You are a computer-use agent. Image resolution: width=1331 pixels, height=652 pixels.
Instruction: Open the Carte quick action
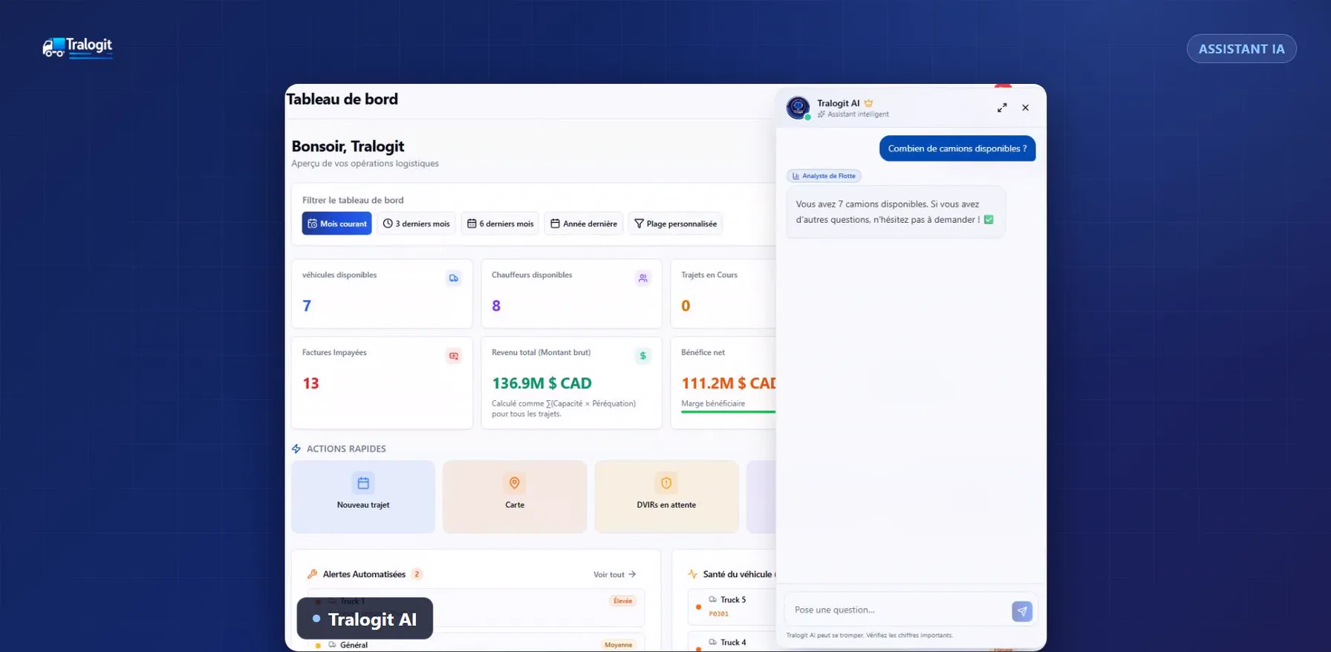pyautogui.click(x=515, y=497)
